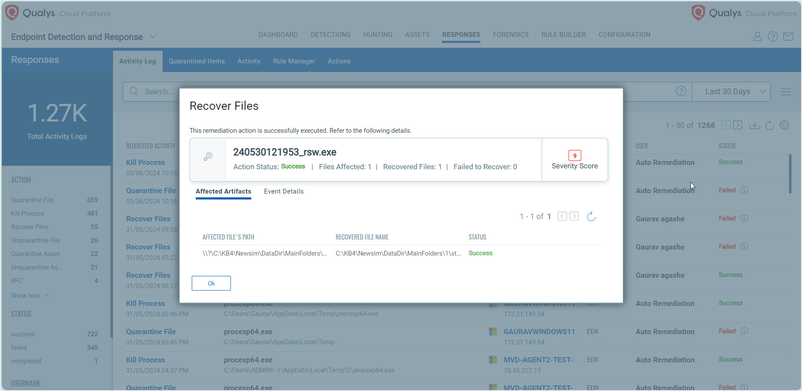Open the Endpoint Detection and Response module dropdown
This screenshot has height=391, width=802.
tap(153, 37)
